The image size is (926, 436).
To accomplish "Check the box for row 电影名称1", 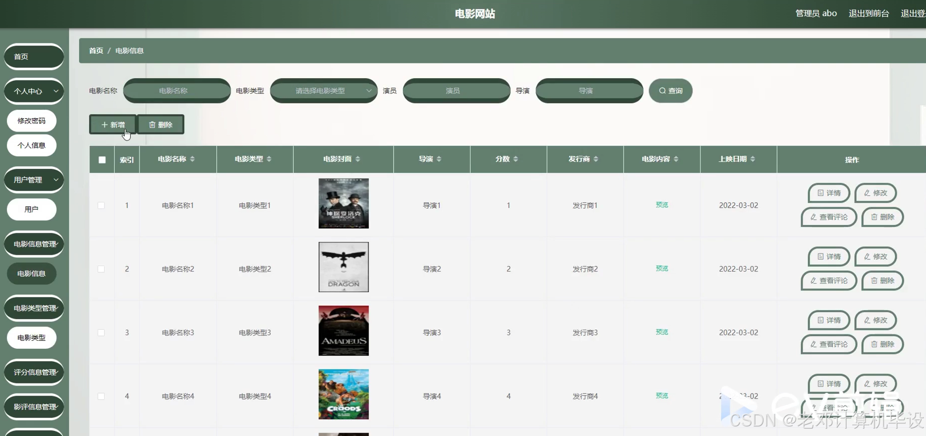I will click(x=101, y=205).
